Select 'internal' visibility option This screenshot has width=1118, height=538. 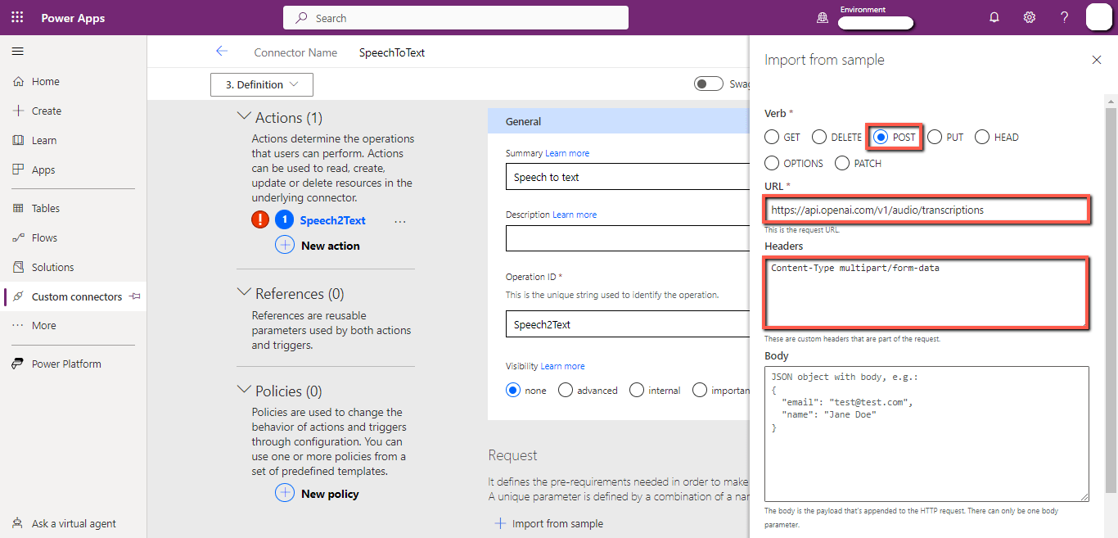[637, 390]
